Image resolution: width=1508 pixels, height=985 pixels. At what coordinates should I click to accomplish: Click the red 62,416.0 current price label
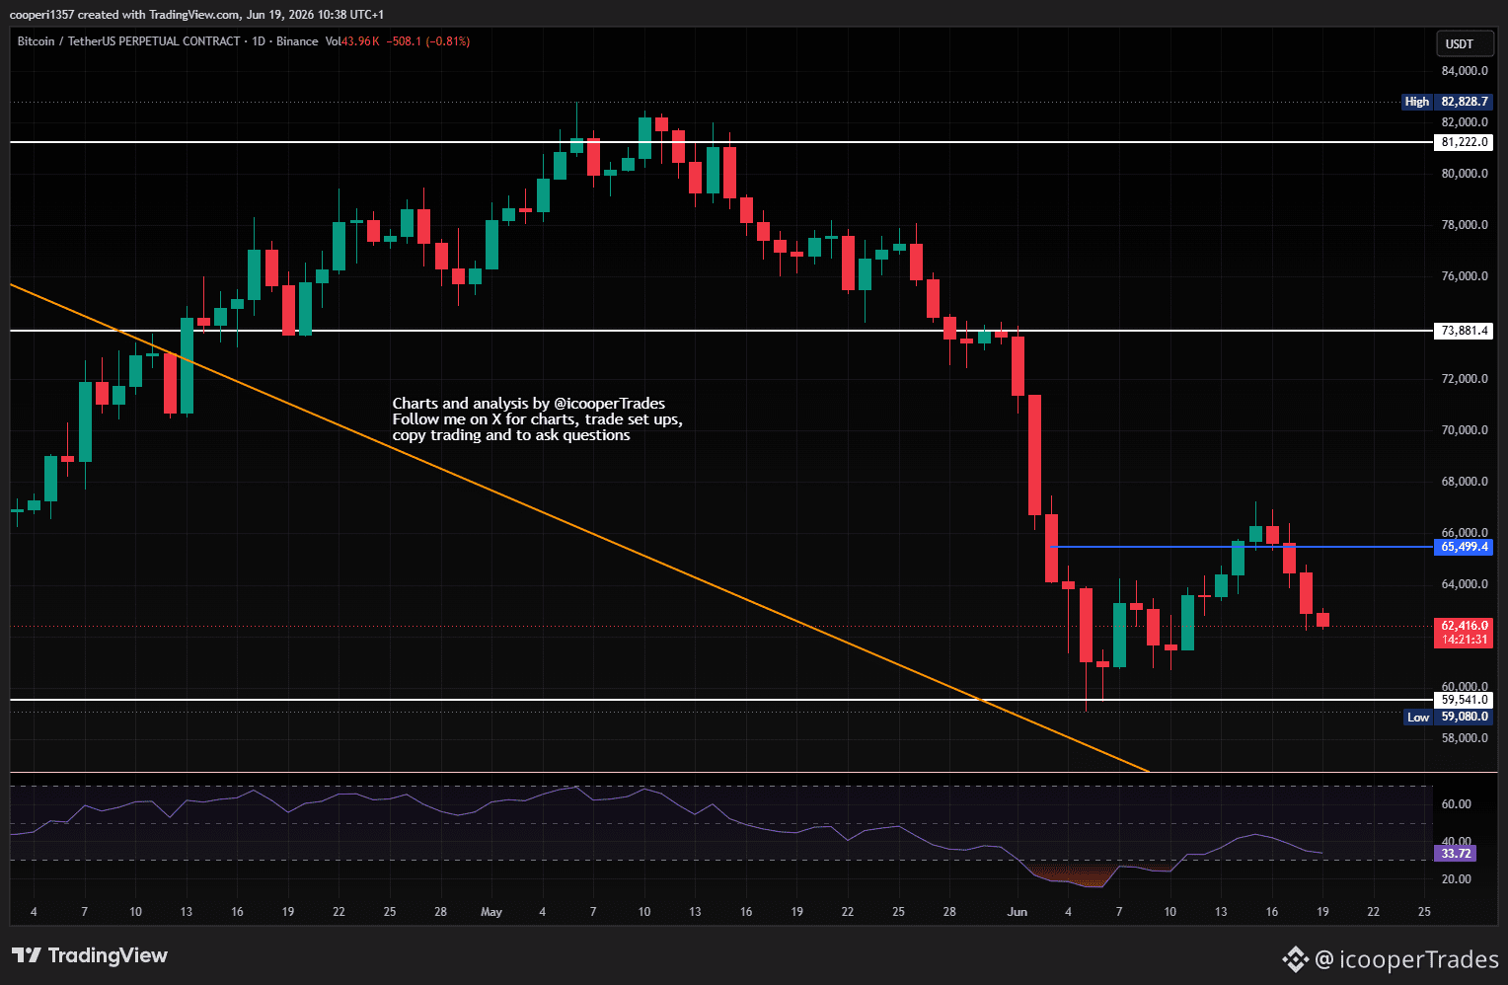pos(1465,626)
